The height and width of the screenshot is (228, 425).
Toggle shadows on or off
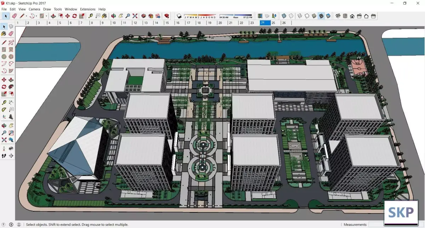180,16
